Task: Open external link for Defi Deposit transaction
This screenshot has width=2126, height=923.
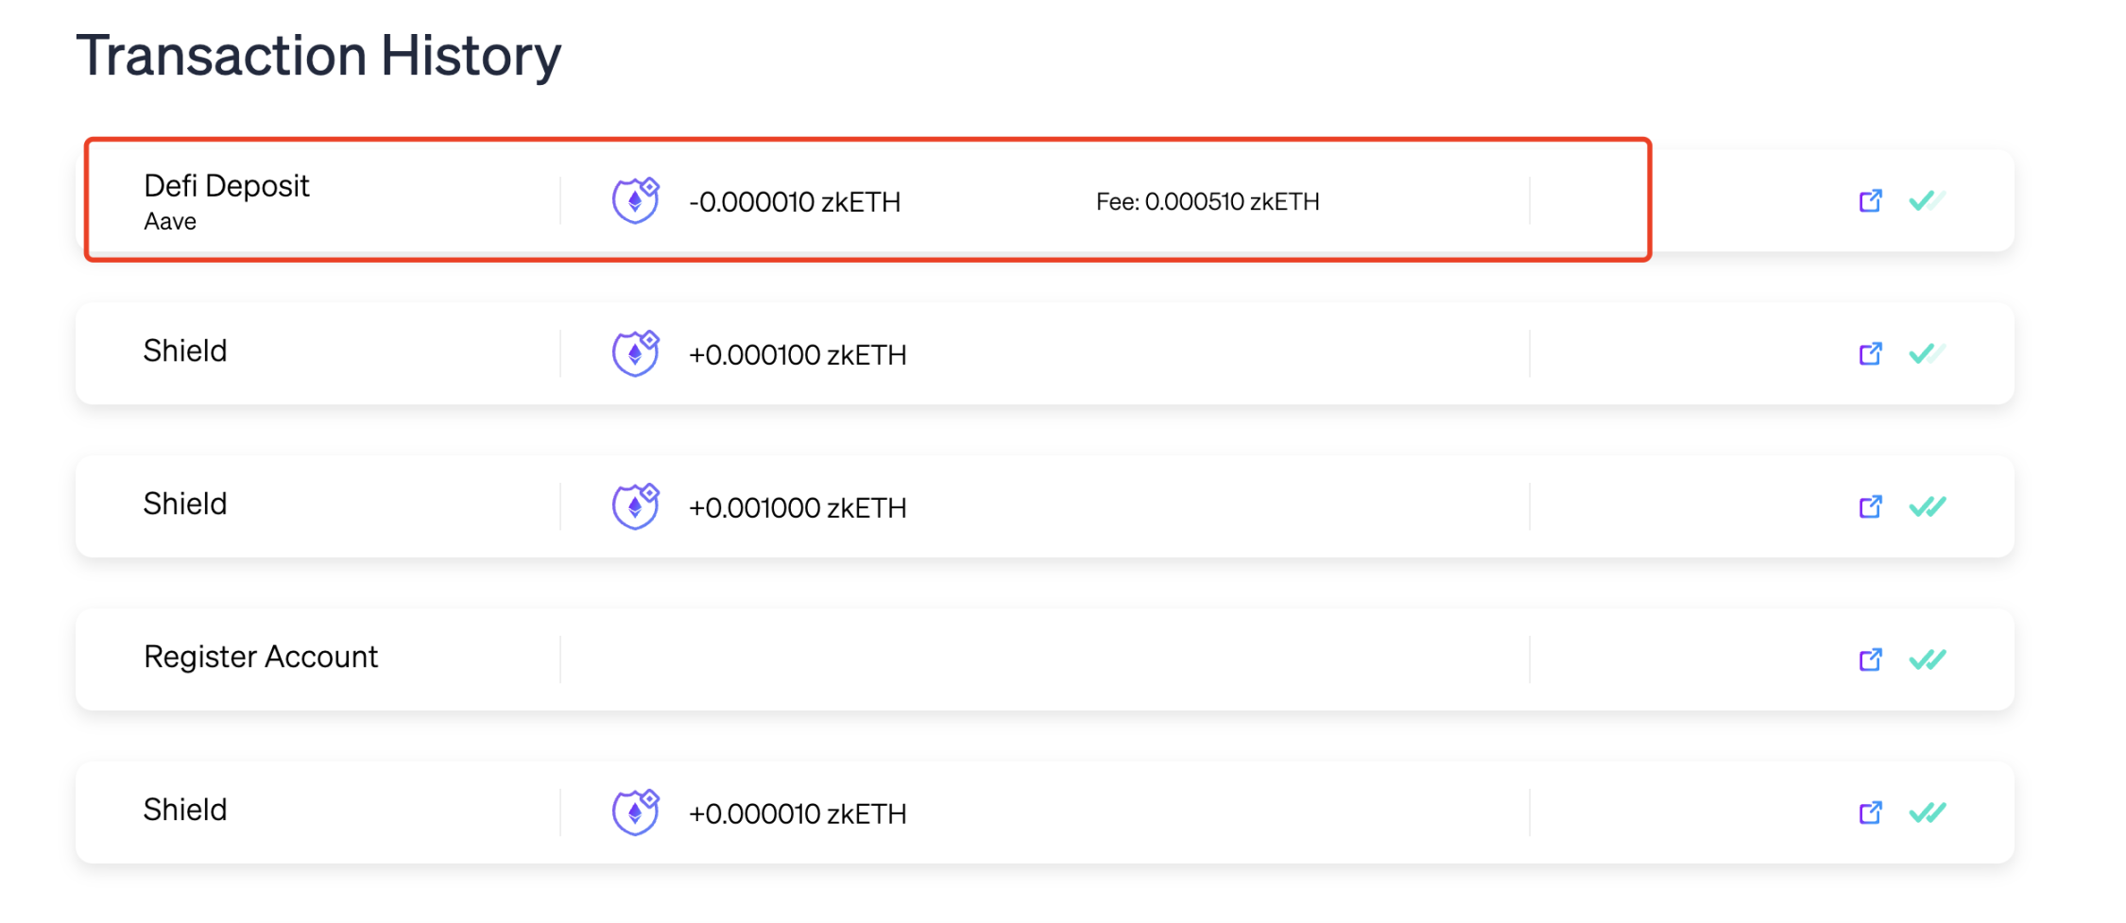Action: pyautogui.click(x=1870, y=201)
